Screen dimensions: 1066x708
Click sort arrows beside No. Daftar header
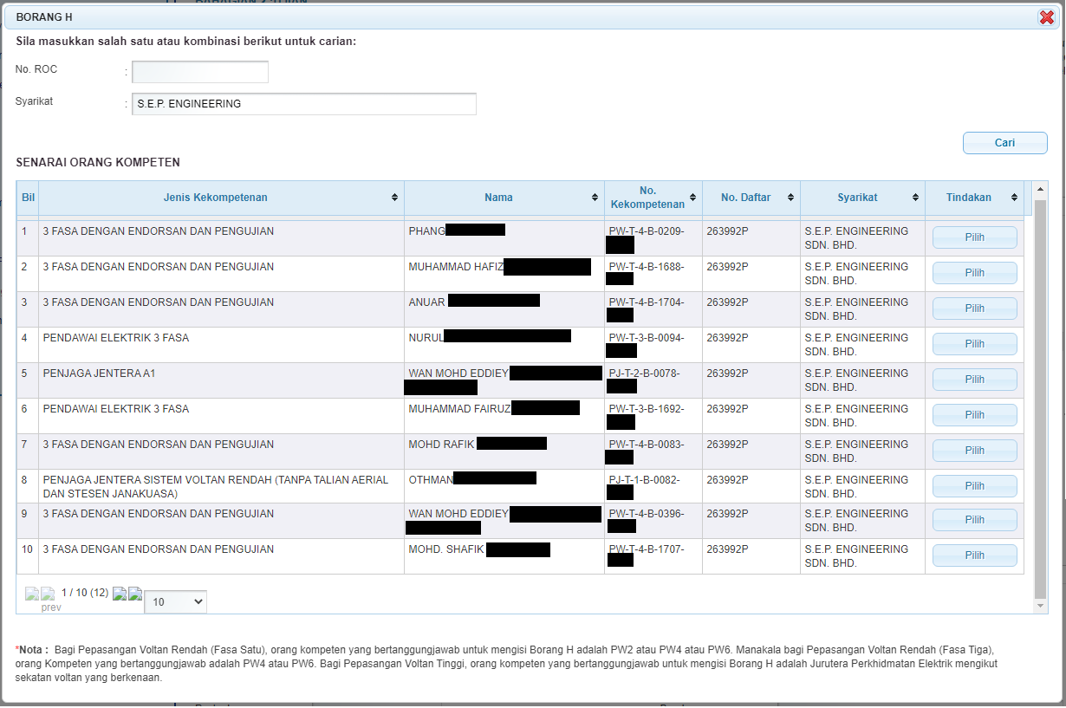click(x=791, y=198)
